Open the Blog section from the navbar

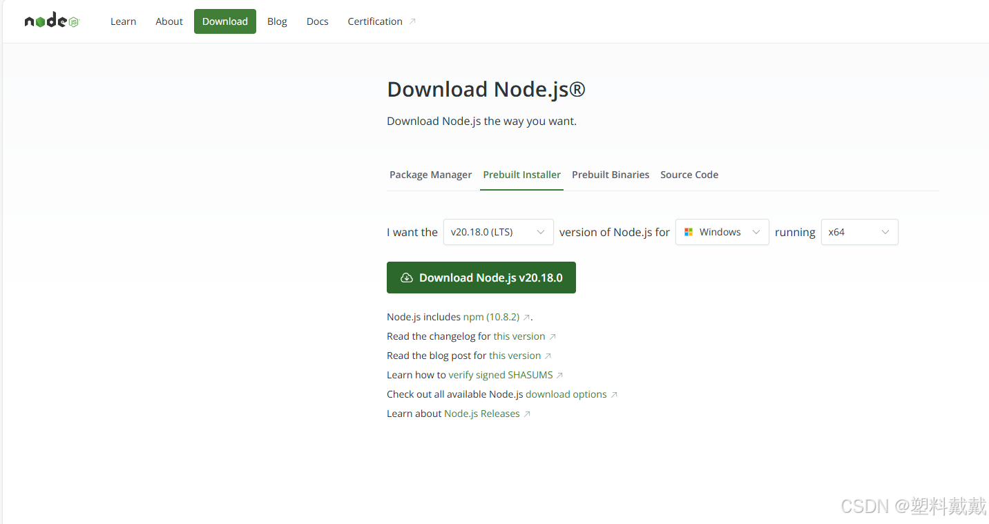click(277, 21)
